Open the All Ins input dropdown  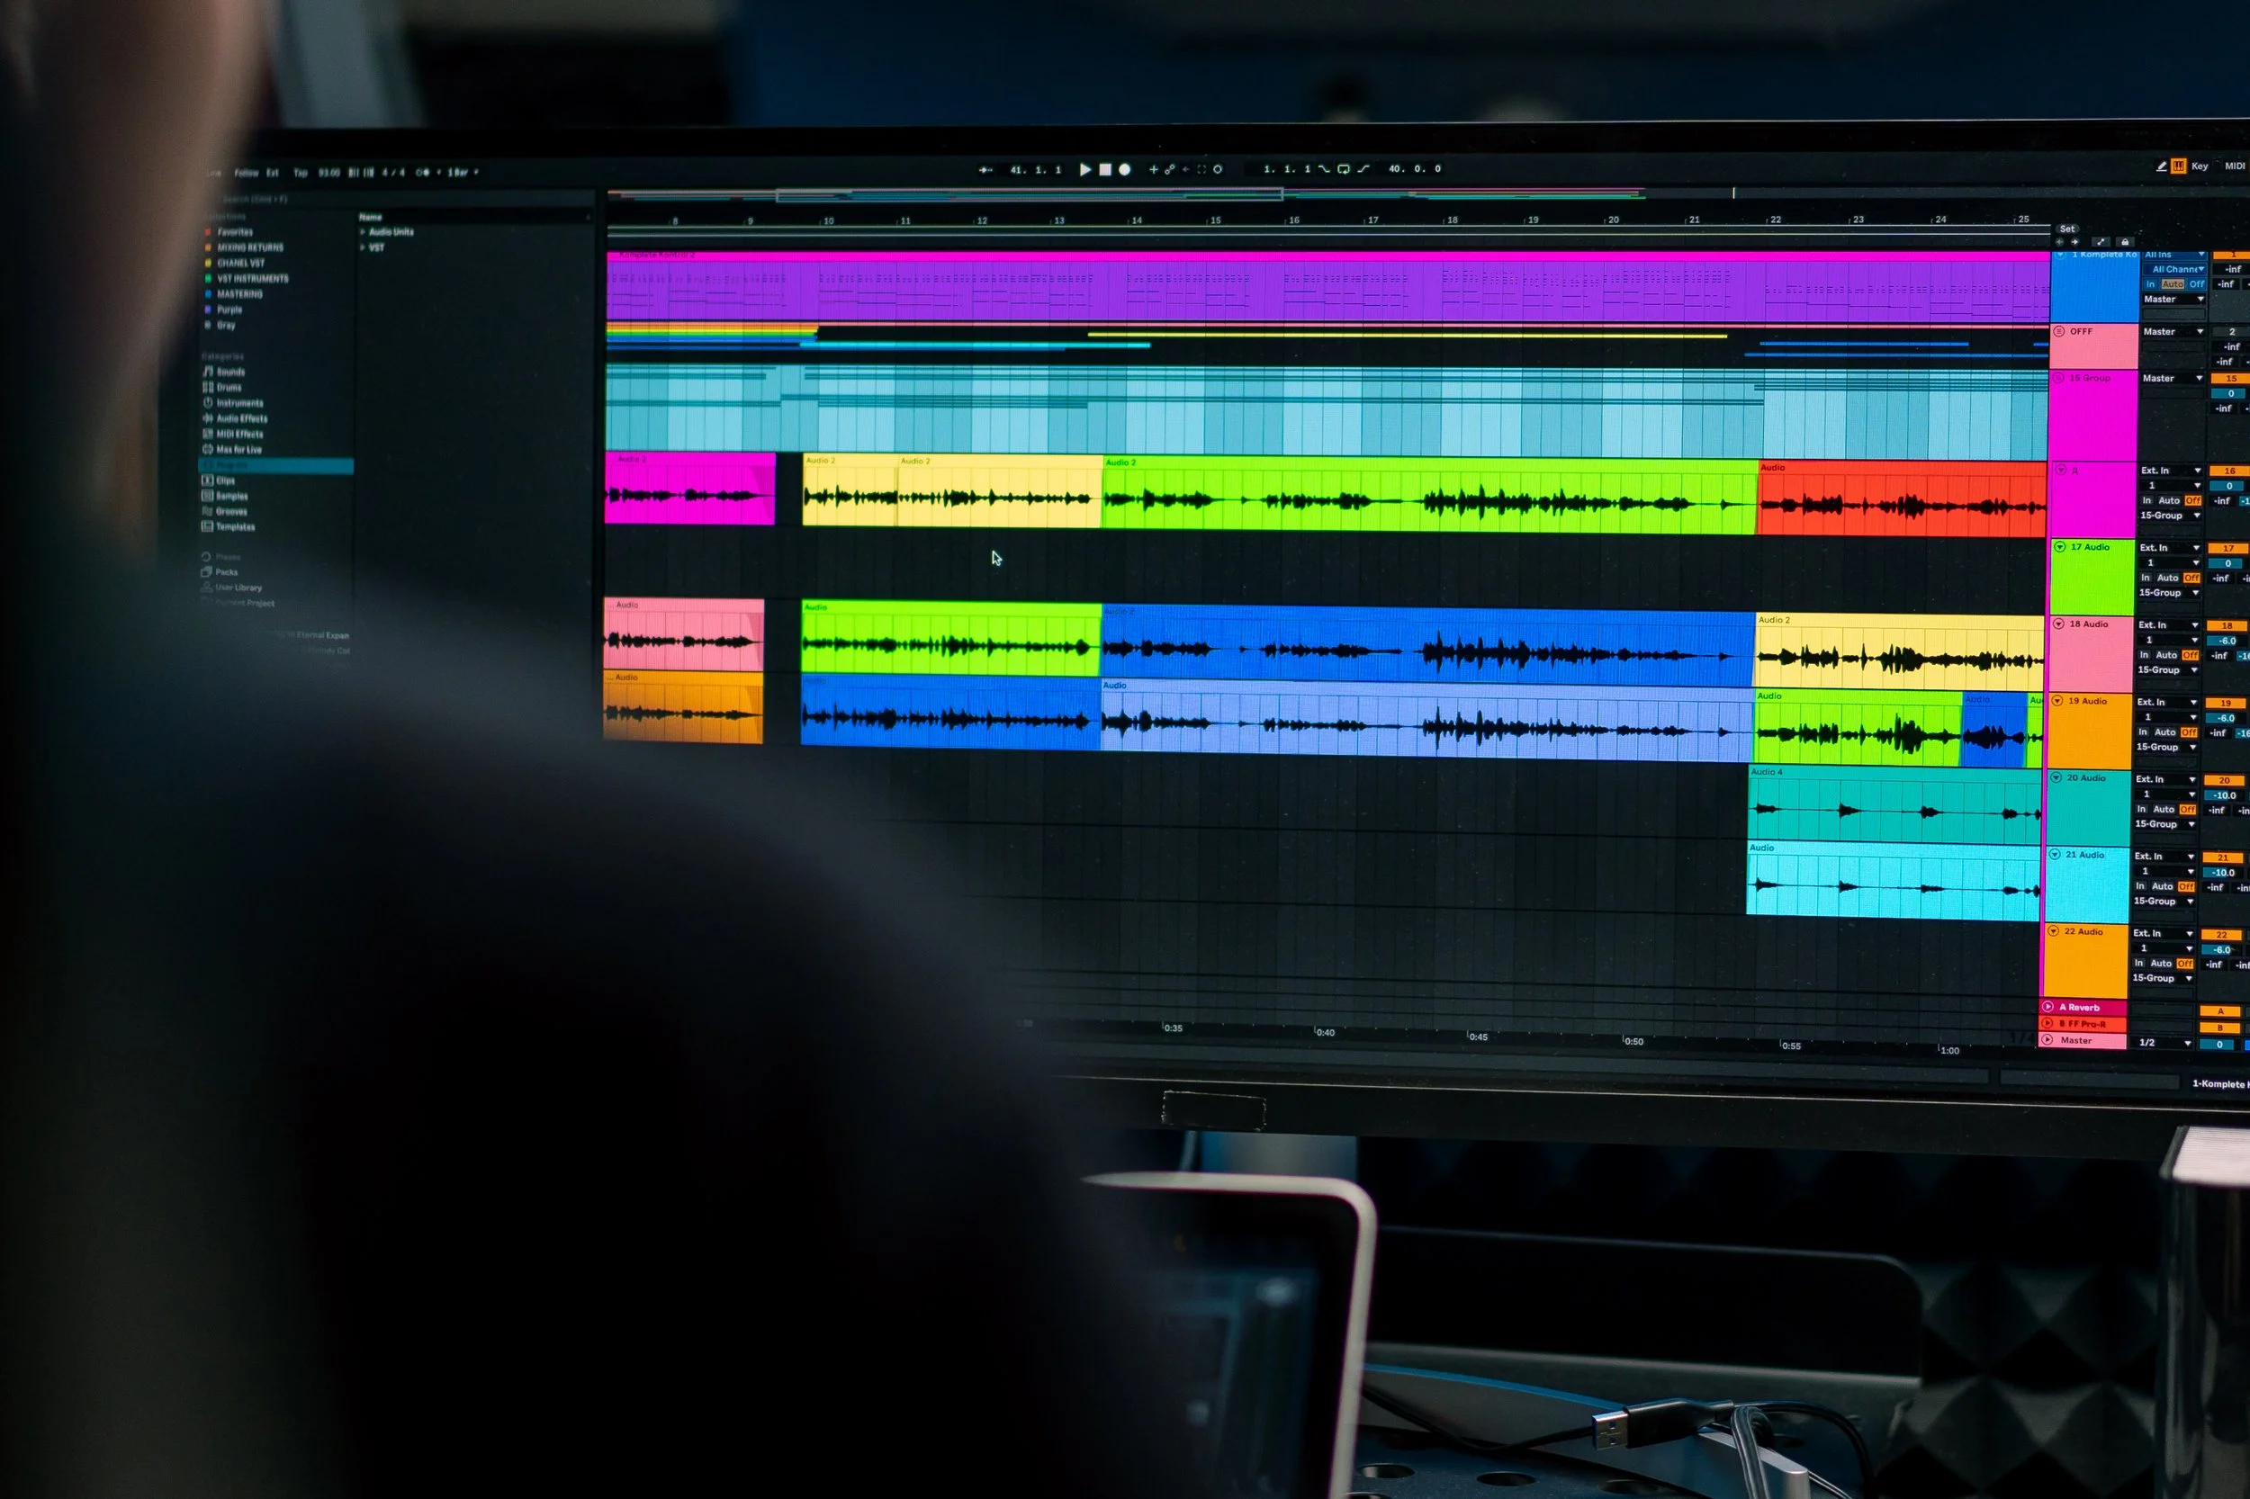2173,256
